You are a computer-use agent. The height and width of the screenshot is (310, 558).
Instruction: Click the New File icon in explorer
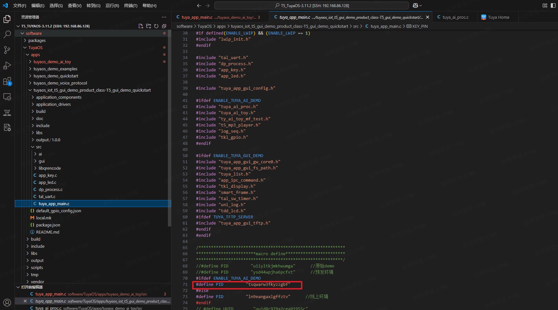pos(141,26)
